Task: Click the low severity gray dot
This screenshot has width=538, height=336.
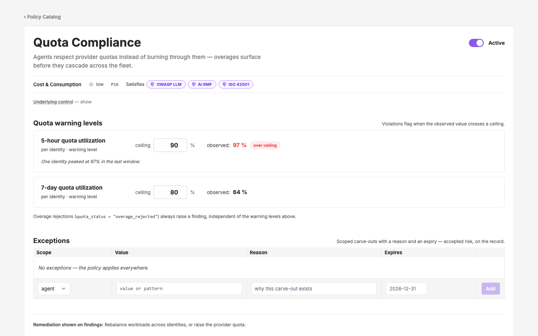Action: pos(91,84)
